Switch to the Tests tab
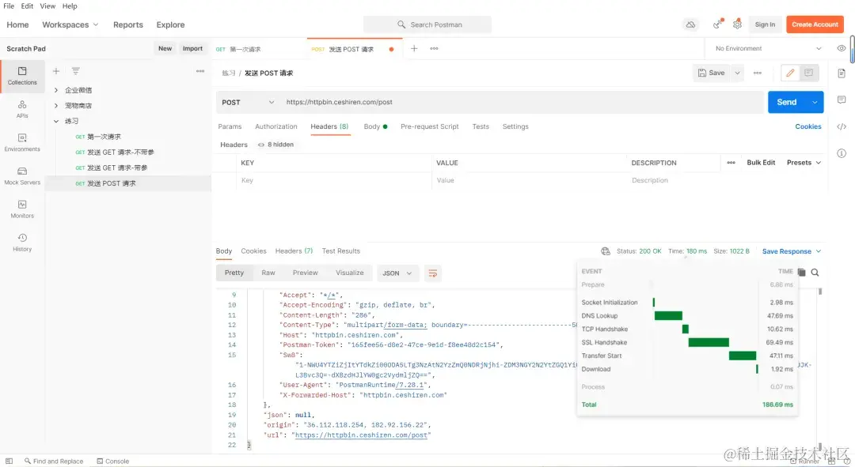Screen dimensions: 855x467 click(481, 126)
